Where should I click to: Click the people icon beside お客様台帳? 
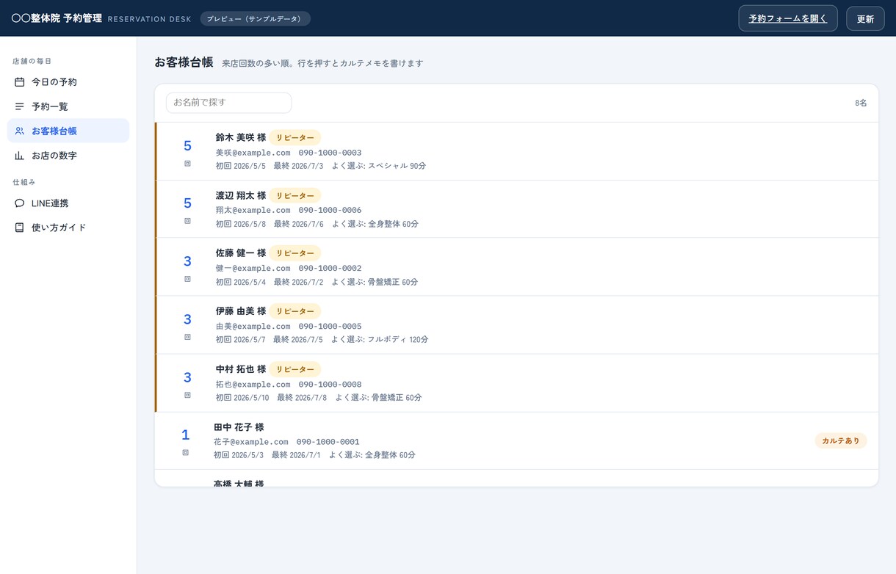(x=20, y=131)
